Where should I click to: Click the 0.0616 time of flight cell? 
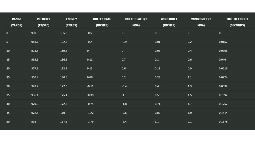[x=223, y=68]
